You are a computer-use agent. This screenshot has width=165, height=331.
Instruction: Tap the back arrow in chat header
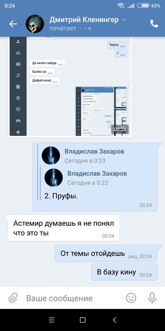[13, 24]
